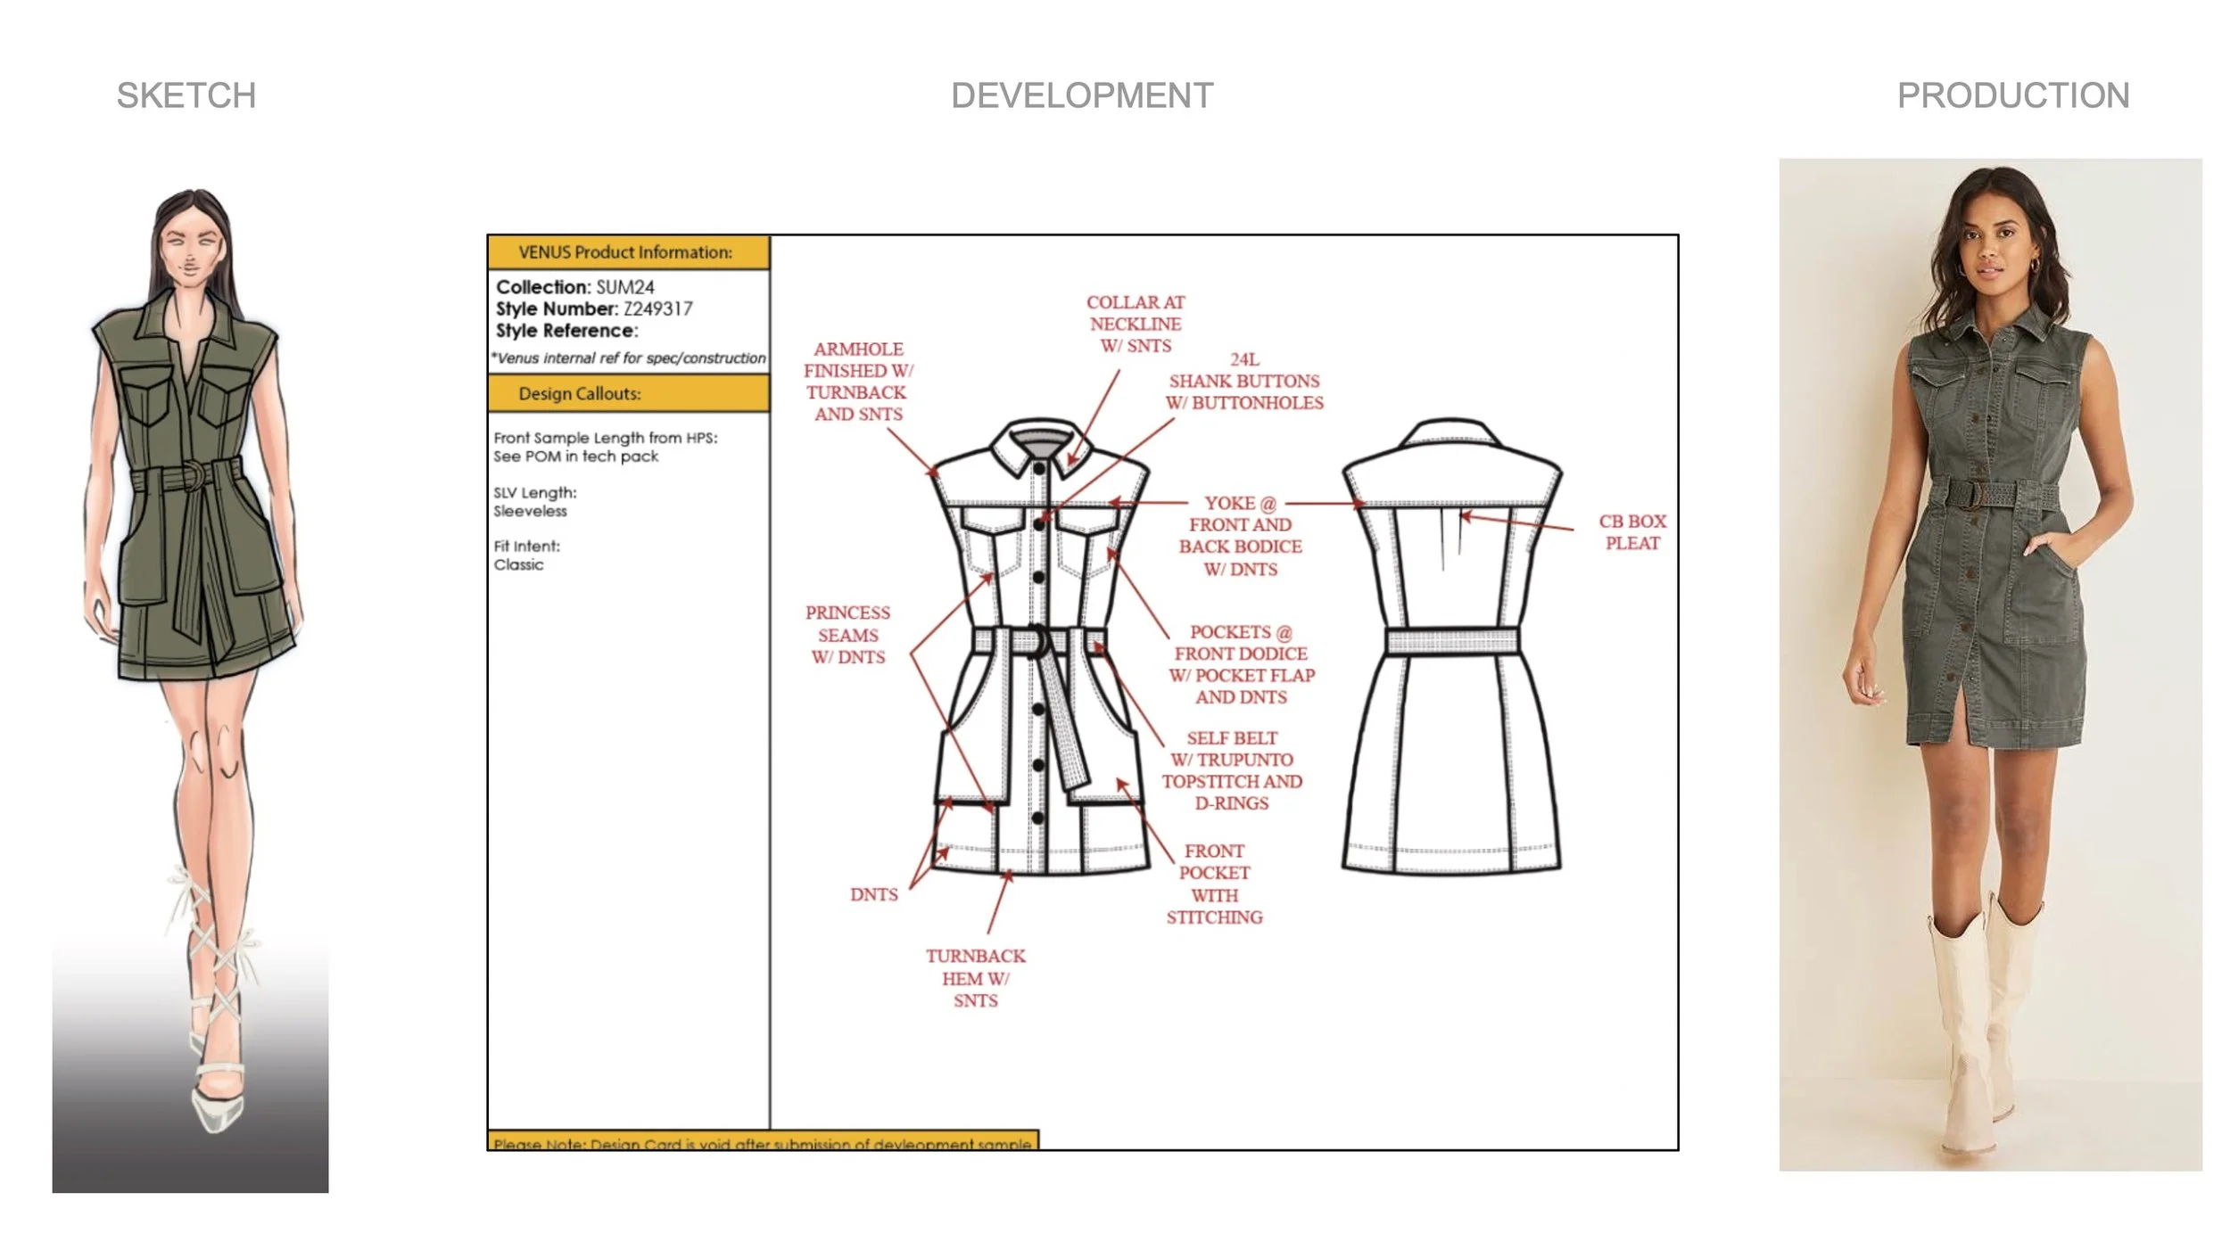Screen dimensions: 2230x1250
Task: Click the Please Note footer bar
Action: coord(763,1141)
